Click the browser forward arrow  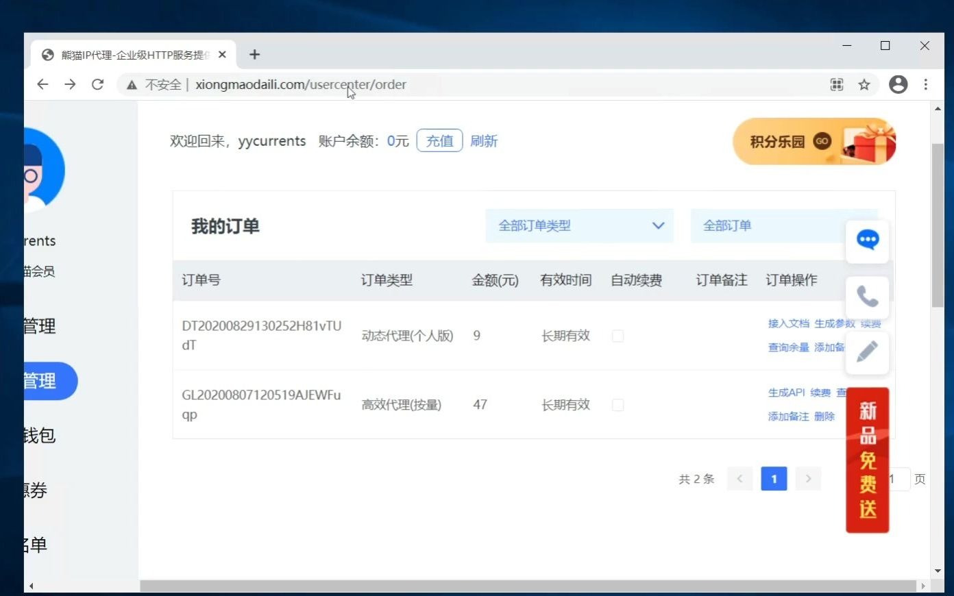(x=70, y=84)
